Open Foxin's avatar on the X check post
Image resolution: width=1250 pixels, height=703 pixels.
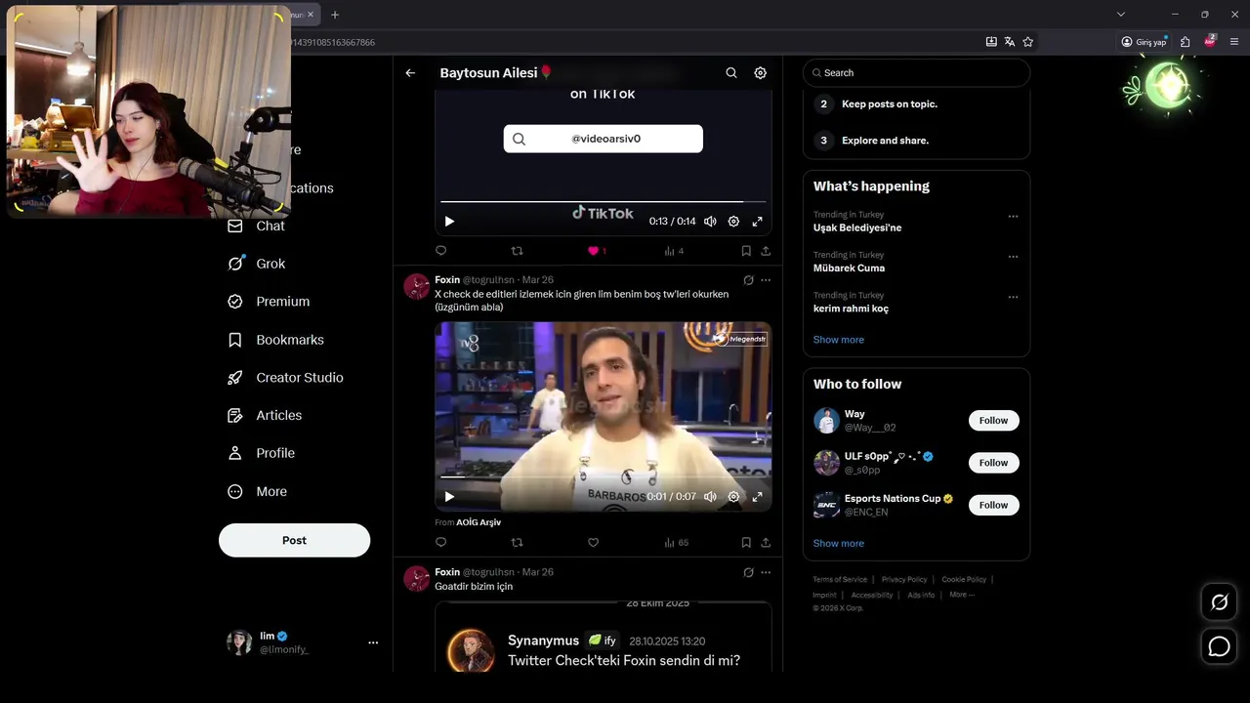(x=417, y=286)
